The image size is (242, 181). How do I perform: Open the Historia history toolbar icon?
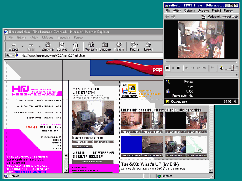click(x=119, y=47)
